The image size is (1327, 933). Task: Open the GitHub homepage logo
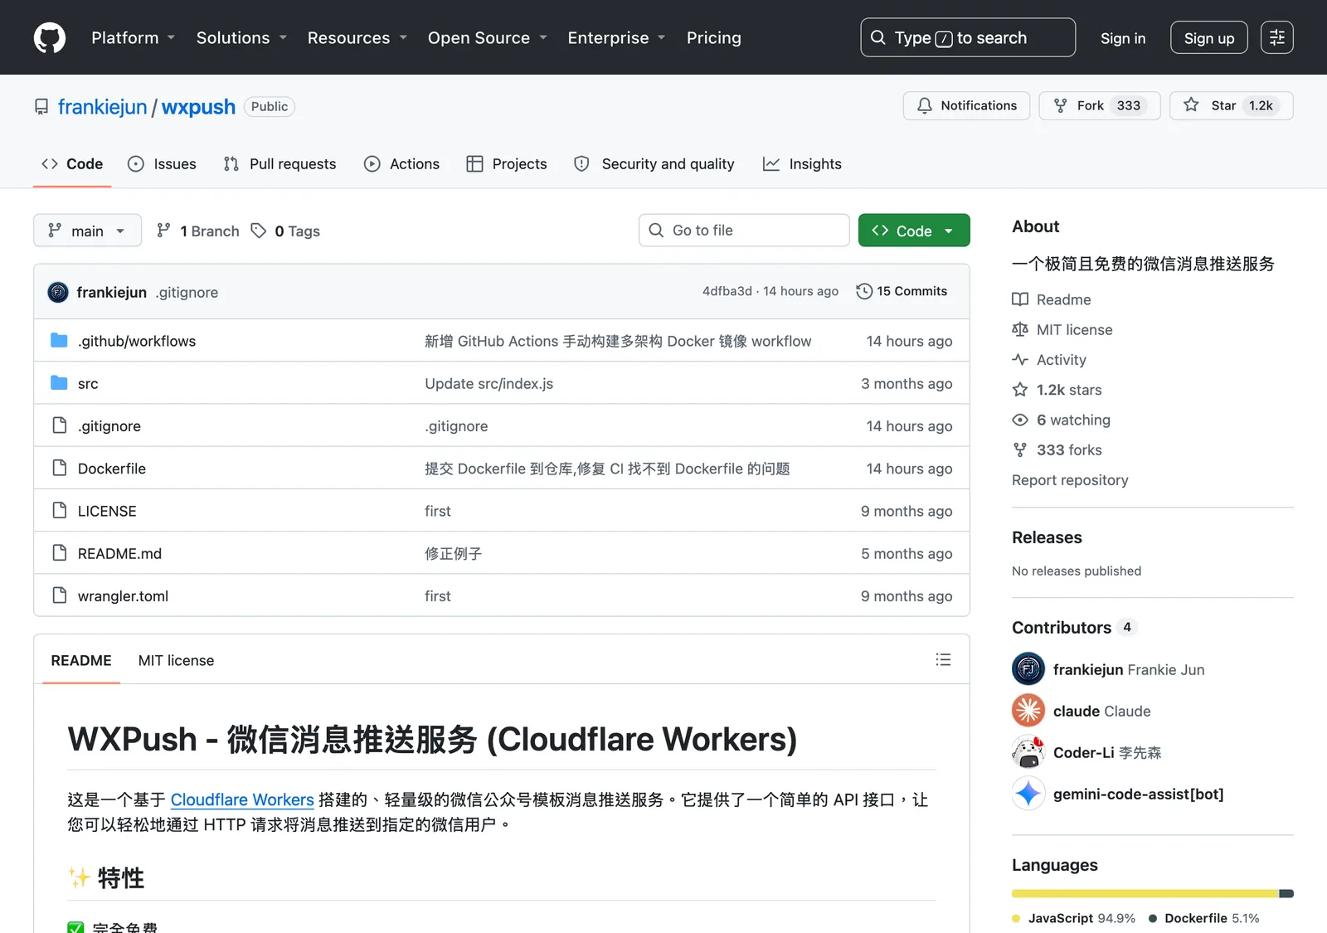pyautogui.click(x=50, y=37)
